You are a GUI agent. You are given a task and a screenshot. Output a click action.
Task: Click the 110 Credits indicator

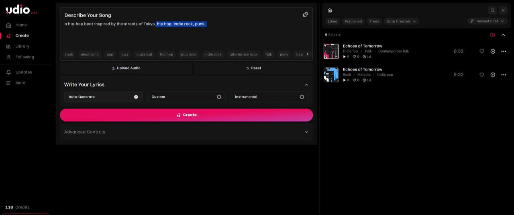pos(17,207)
